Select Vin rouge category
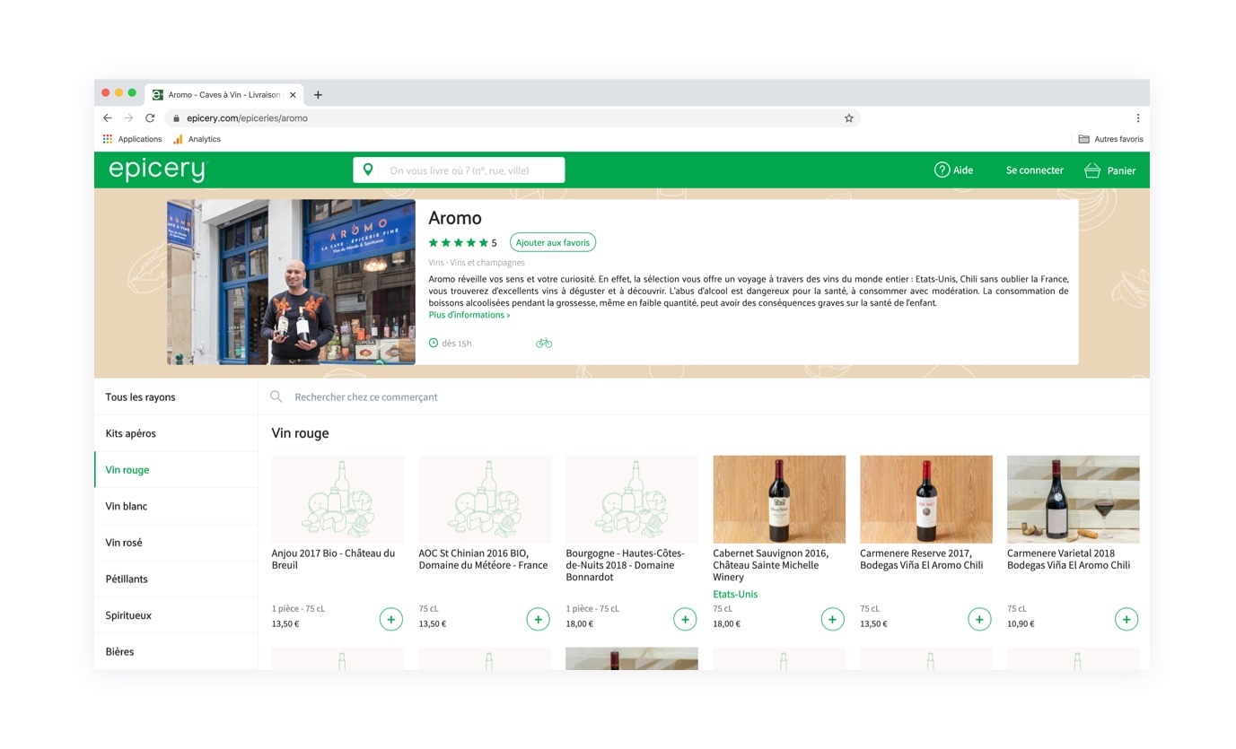1236x749 pixels. coord(176,469)
